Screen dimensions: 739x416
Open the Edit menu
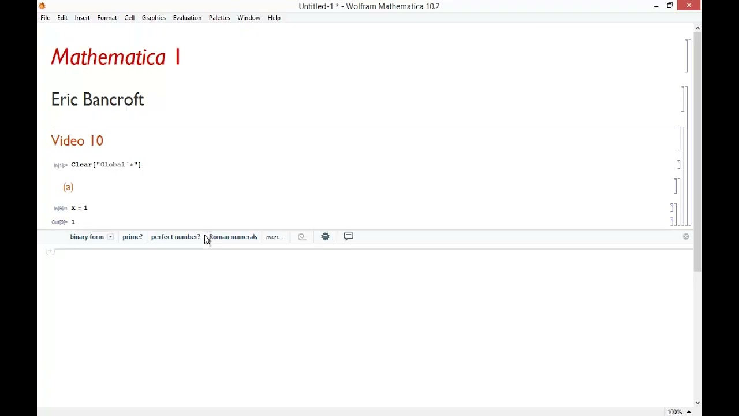click(62, 18)
